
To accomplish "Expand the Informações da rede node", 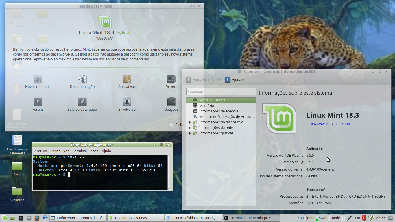I will point(190,128).
